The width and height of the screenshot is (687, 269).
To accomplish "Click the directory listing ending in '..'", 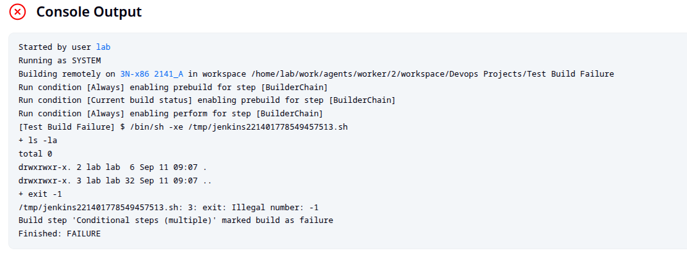I will 115,180.
